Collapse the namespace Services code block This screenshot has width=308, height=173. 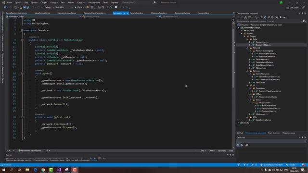click(x=22, y=30)
